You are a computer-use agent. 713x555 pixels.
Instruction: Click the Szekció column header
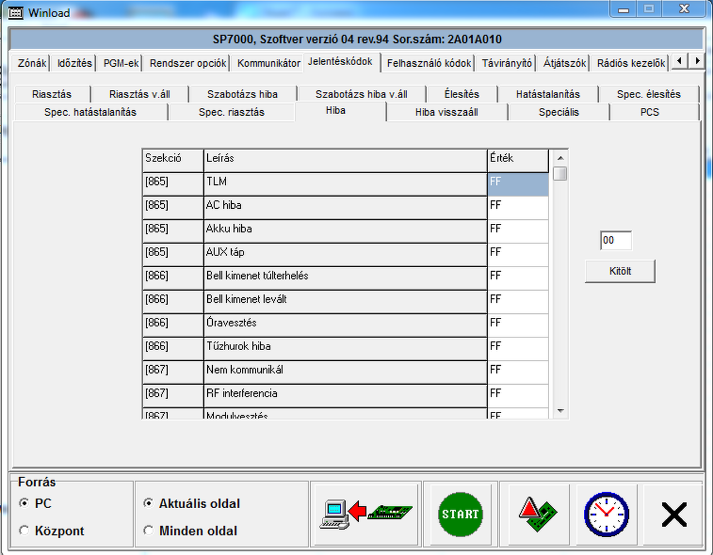173,161
